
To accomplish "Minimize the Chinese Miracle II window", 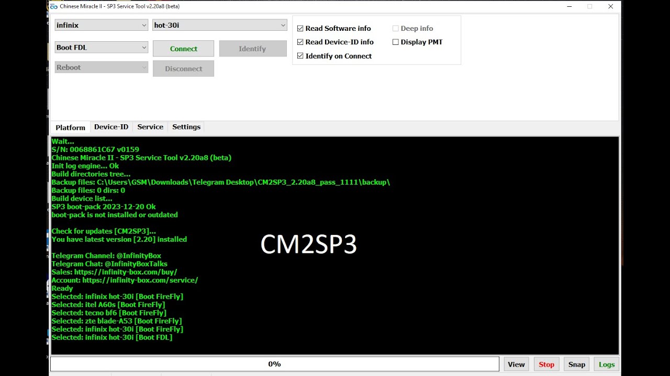I will coord(569,6).
